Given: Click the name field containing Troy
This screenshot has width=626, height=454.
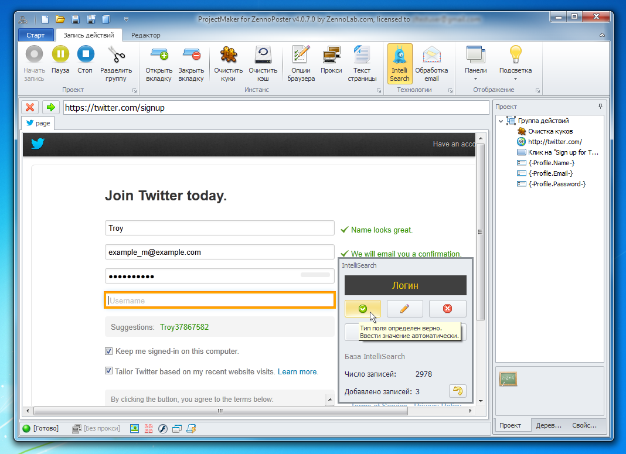Looking at the screenshot, I should pyautogui.click(x=220, y=228).
